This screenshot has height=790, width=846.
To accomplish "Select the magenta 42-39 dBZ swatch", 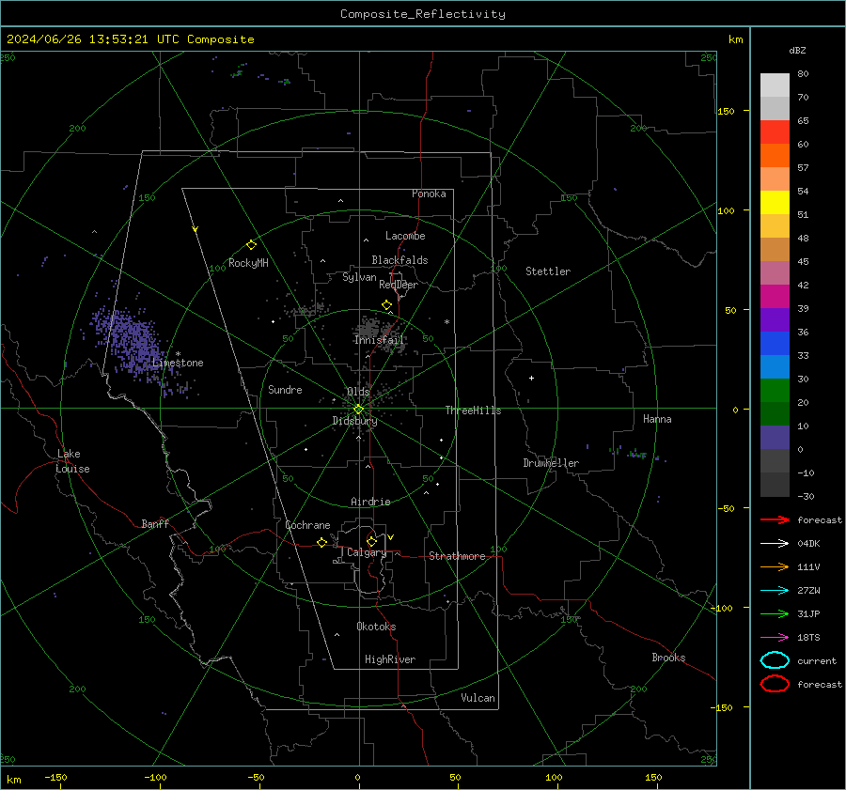I will click(775, 297).
